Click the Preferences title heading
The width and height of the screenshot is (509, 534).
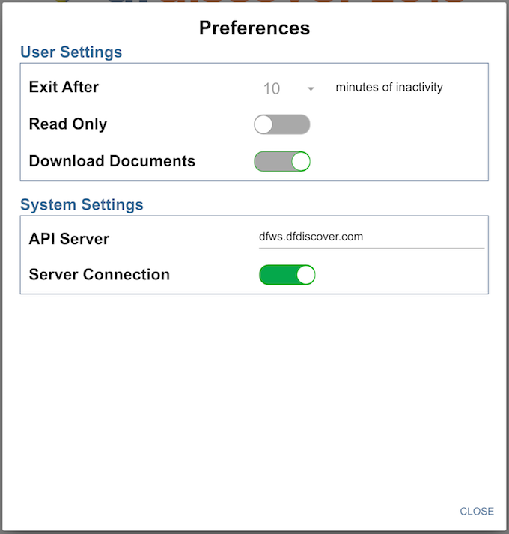[x=254, y=28]
